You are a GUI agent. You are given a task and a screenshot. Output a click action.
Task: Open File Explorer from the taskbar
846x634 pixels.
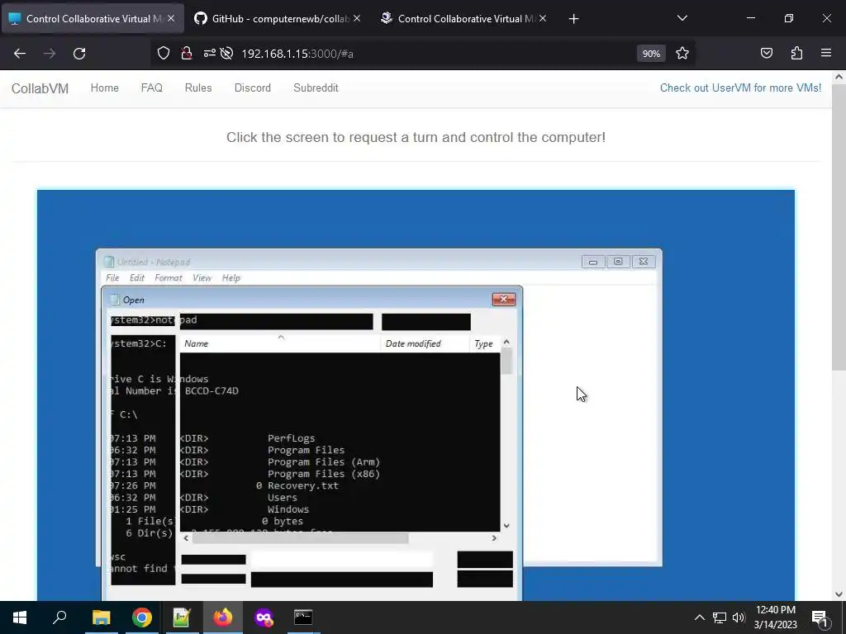click(101, 617)
